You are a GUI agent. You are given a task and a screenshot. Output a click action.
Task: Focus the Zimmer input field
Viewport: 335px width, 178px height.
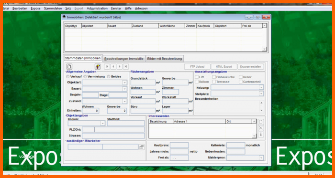coord(170,92)
